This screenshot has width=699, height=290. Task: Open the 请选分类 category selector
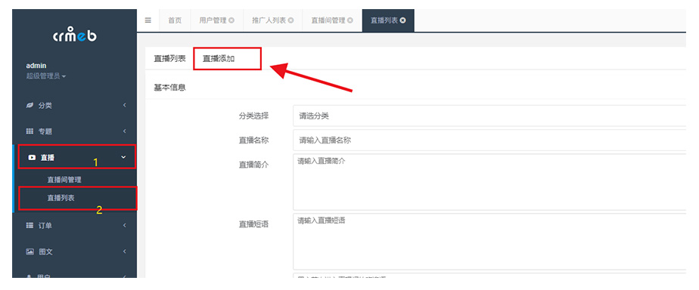tap(489, 116)
